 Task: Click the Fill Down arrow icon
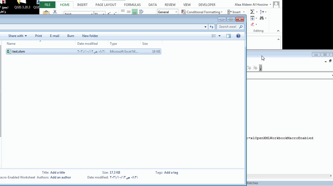point(253,18)
